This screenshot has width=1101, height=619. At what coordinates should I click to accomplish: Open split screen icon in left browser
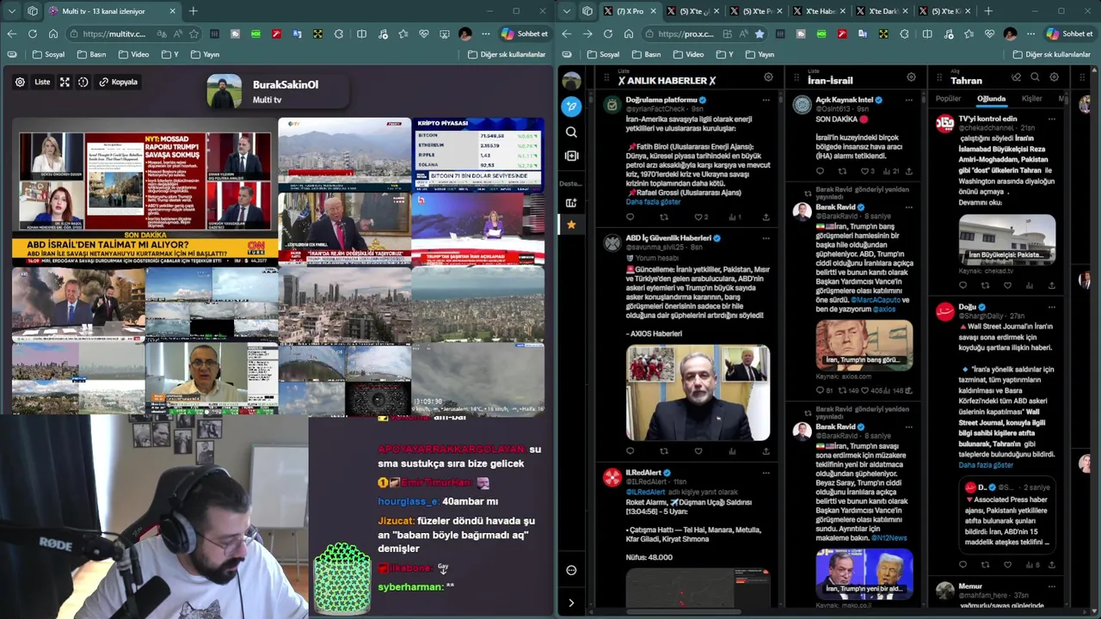point(361,34)
